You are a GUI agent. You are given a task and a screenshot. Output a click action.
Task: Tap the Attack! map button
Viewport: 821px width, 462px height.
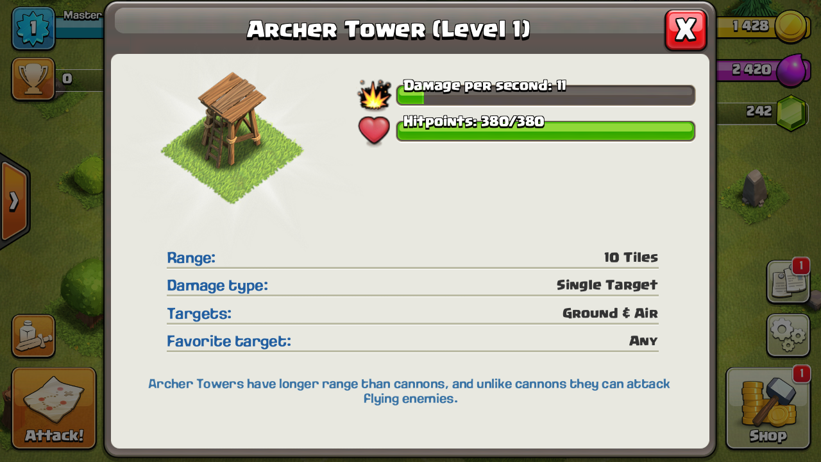[54, 408]
